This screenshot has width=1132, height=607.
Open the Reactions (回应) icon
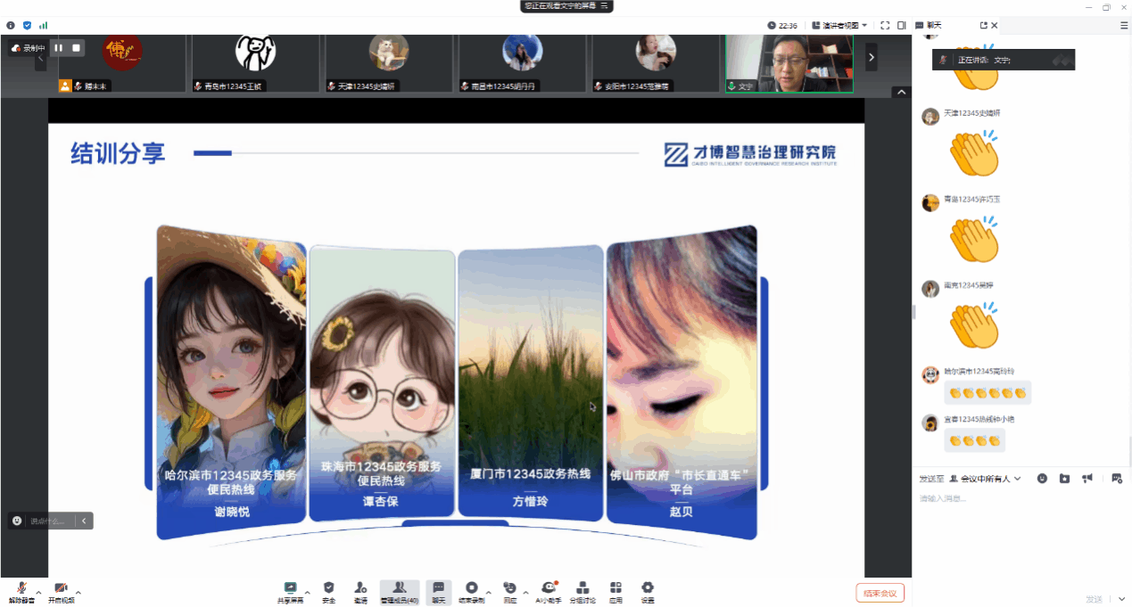pos(509,591)
